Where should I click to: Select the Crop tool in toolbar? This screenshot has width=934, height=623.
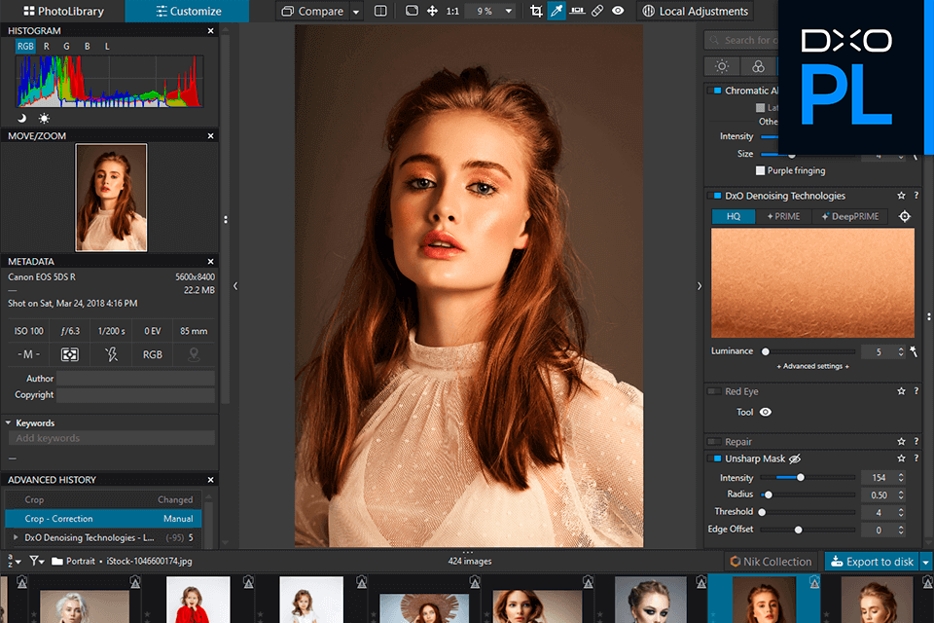click(536, 12)
